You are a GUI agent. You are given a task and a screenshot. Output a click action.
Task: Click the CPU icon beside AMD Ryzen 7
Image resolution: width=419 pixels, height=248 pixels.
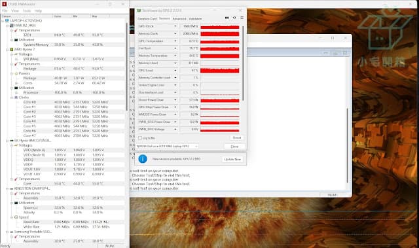[x=12, y=49]
